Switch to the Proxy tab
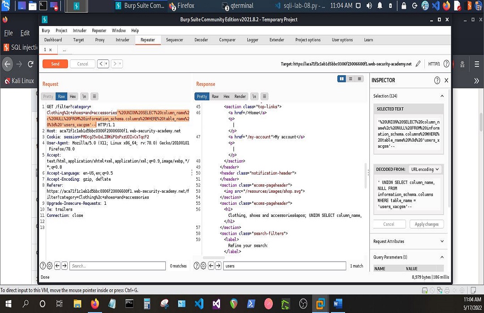Image resolution: width=484 pixels, height=313 pixels. click(x=99, y=40)
